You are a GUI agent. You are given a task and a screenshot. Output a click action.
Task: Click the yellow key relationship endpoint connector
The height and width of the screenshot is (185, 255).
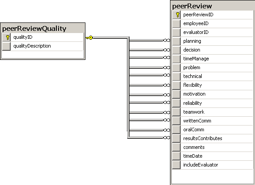[89, 38]
